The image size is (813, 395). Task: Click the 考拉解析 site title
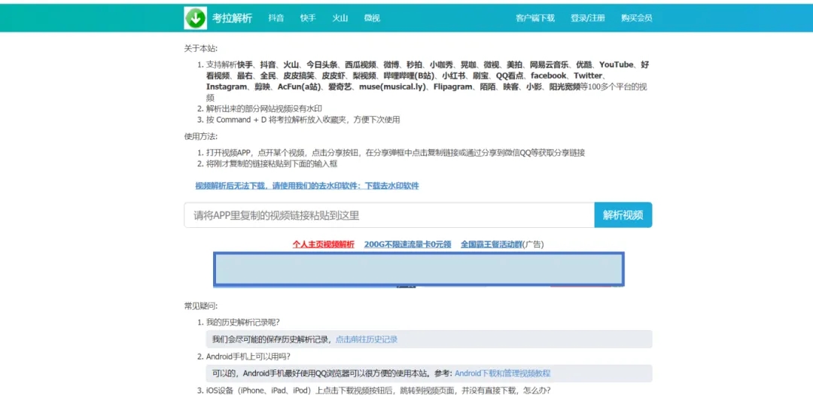(232, 18)
